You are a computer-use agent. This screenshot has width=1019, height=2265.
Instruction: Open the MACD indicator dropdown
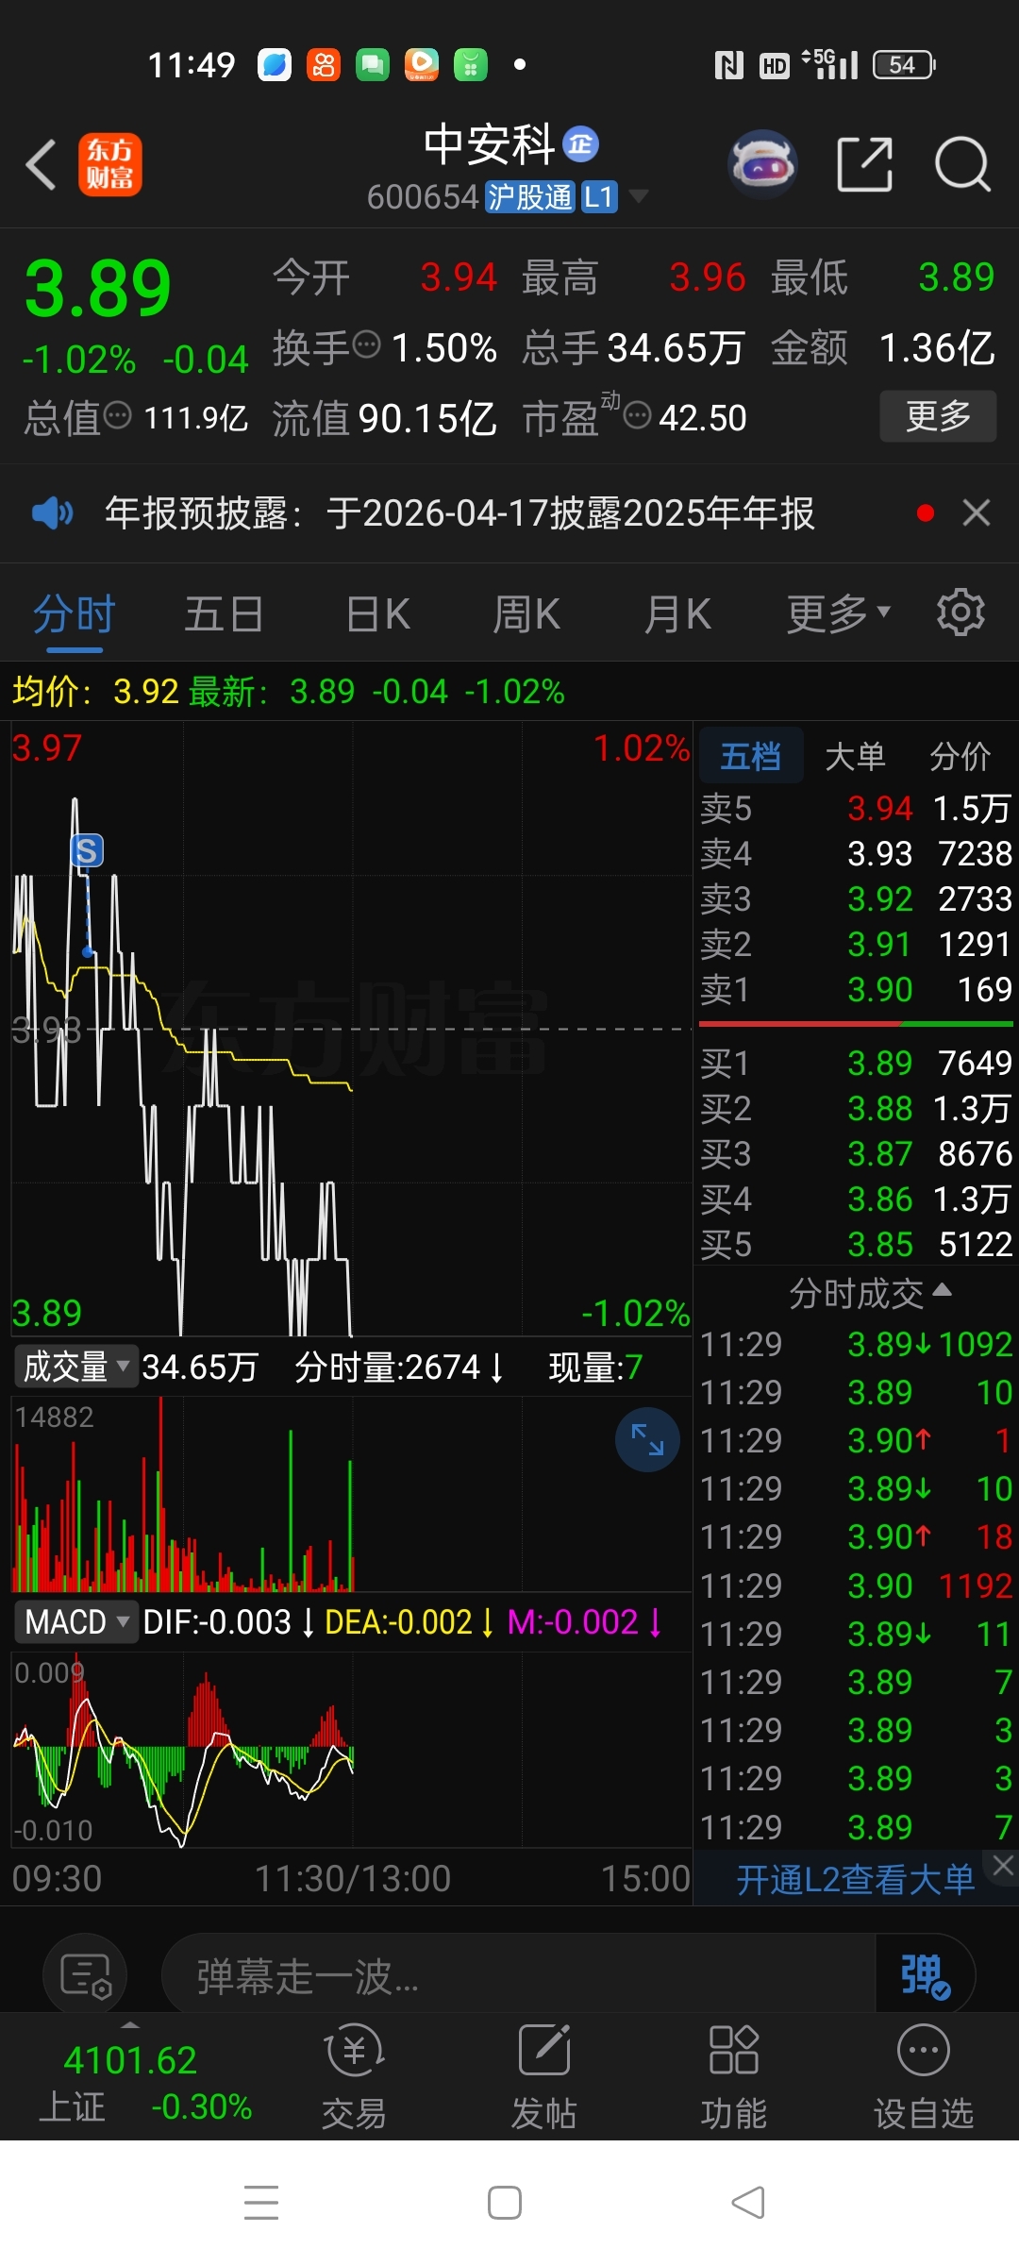[76, 1621]
